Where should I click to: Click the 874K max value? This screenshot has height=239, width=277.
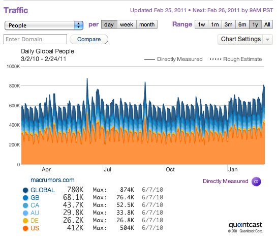coord(127,190)
